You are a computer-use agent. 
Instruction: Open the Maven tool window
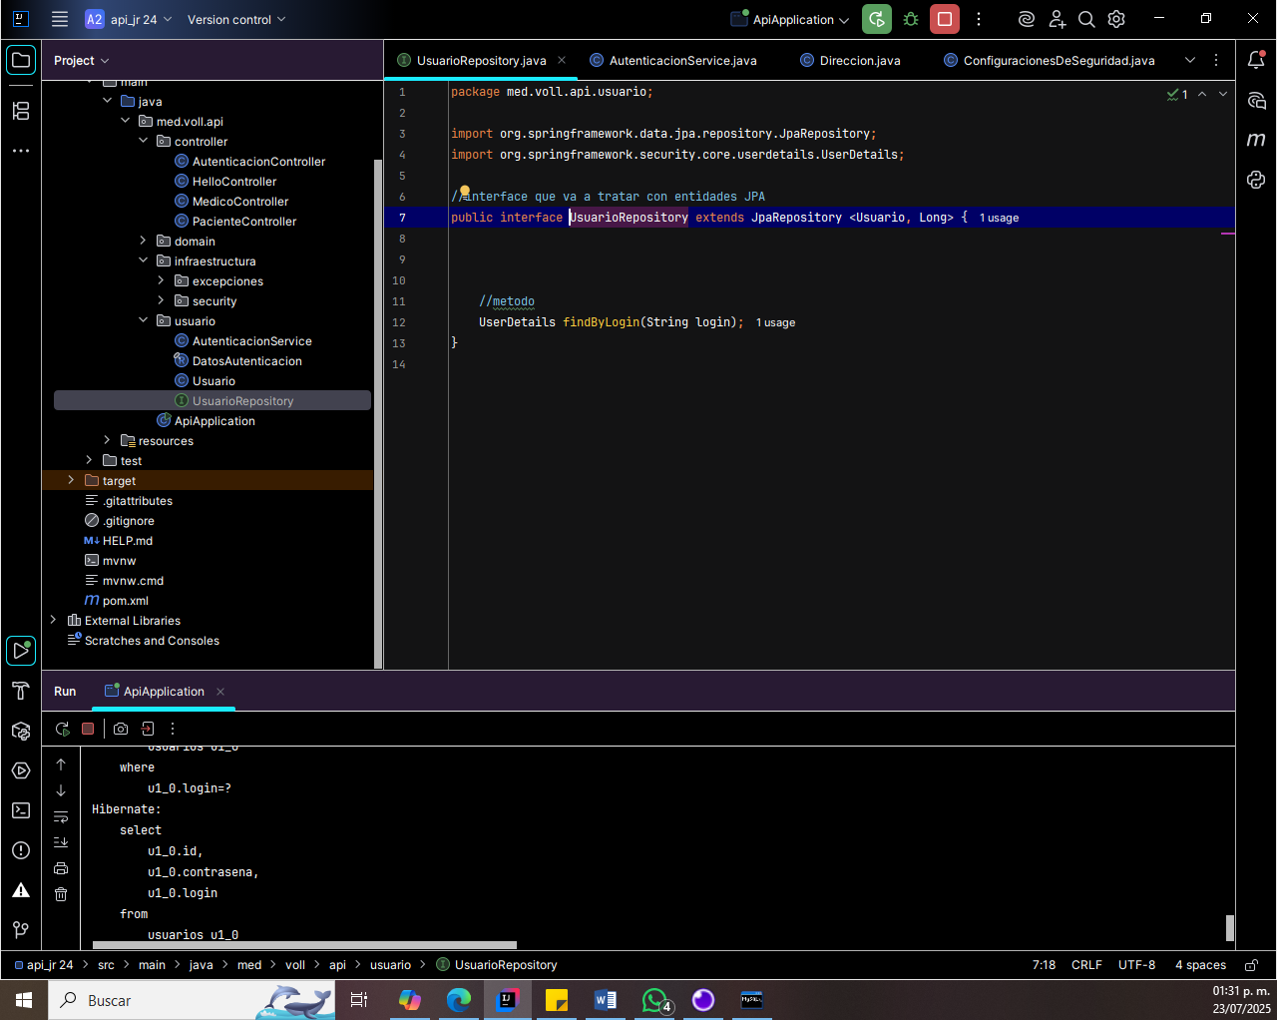coord(1256,140)
